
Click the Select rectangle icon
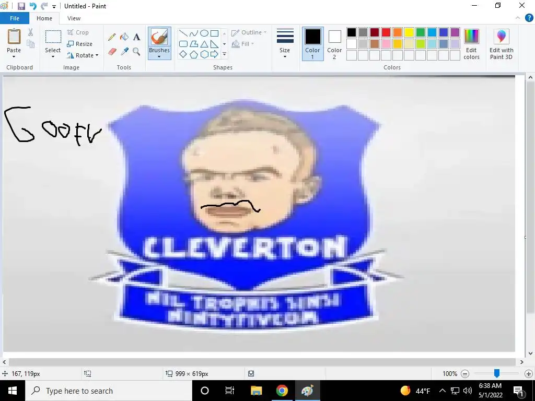click(53, 37)
